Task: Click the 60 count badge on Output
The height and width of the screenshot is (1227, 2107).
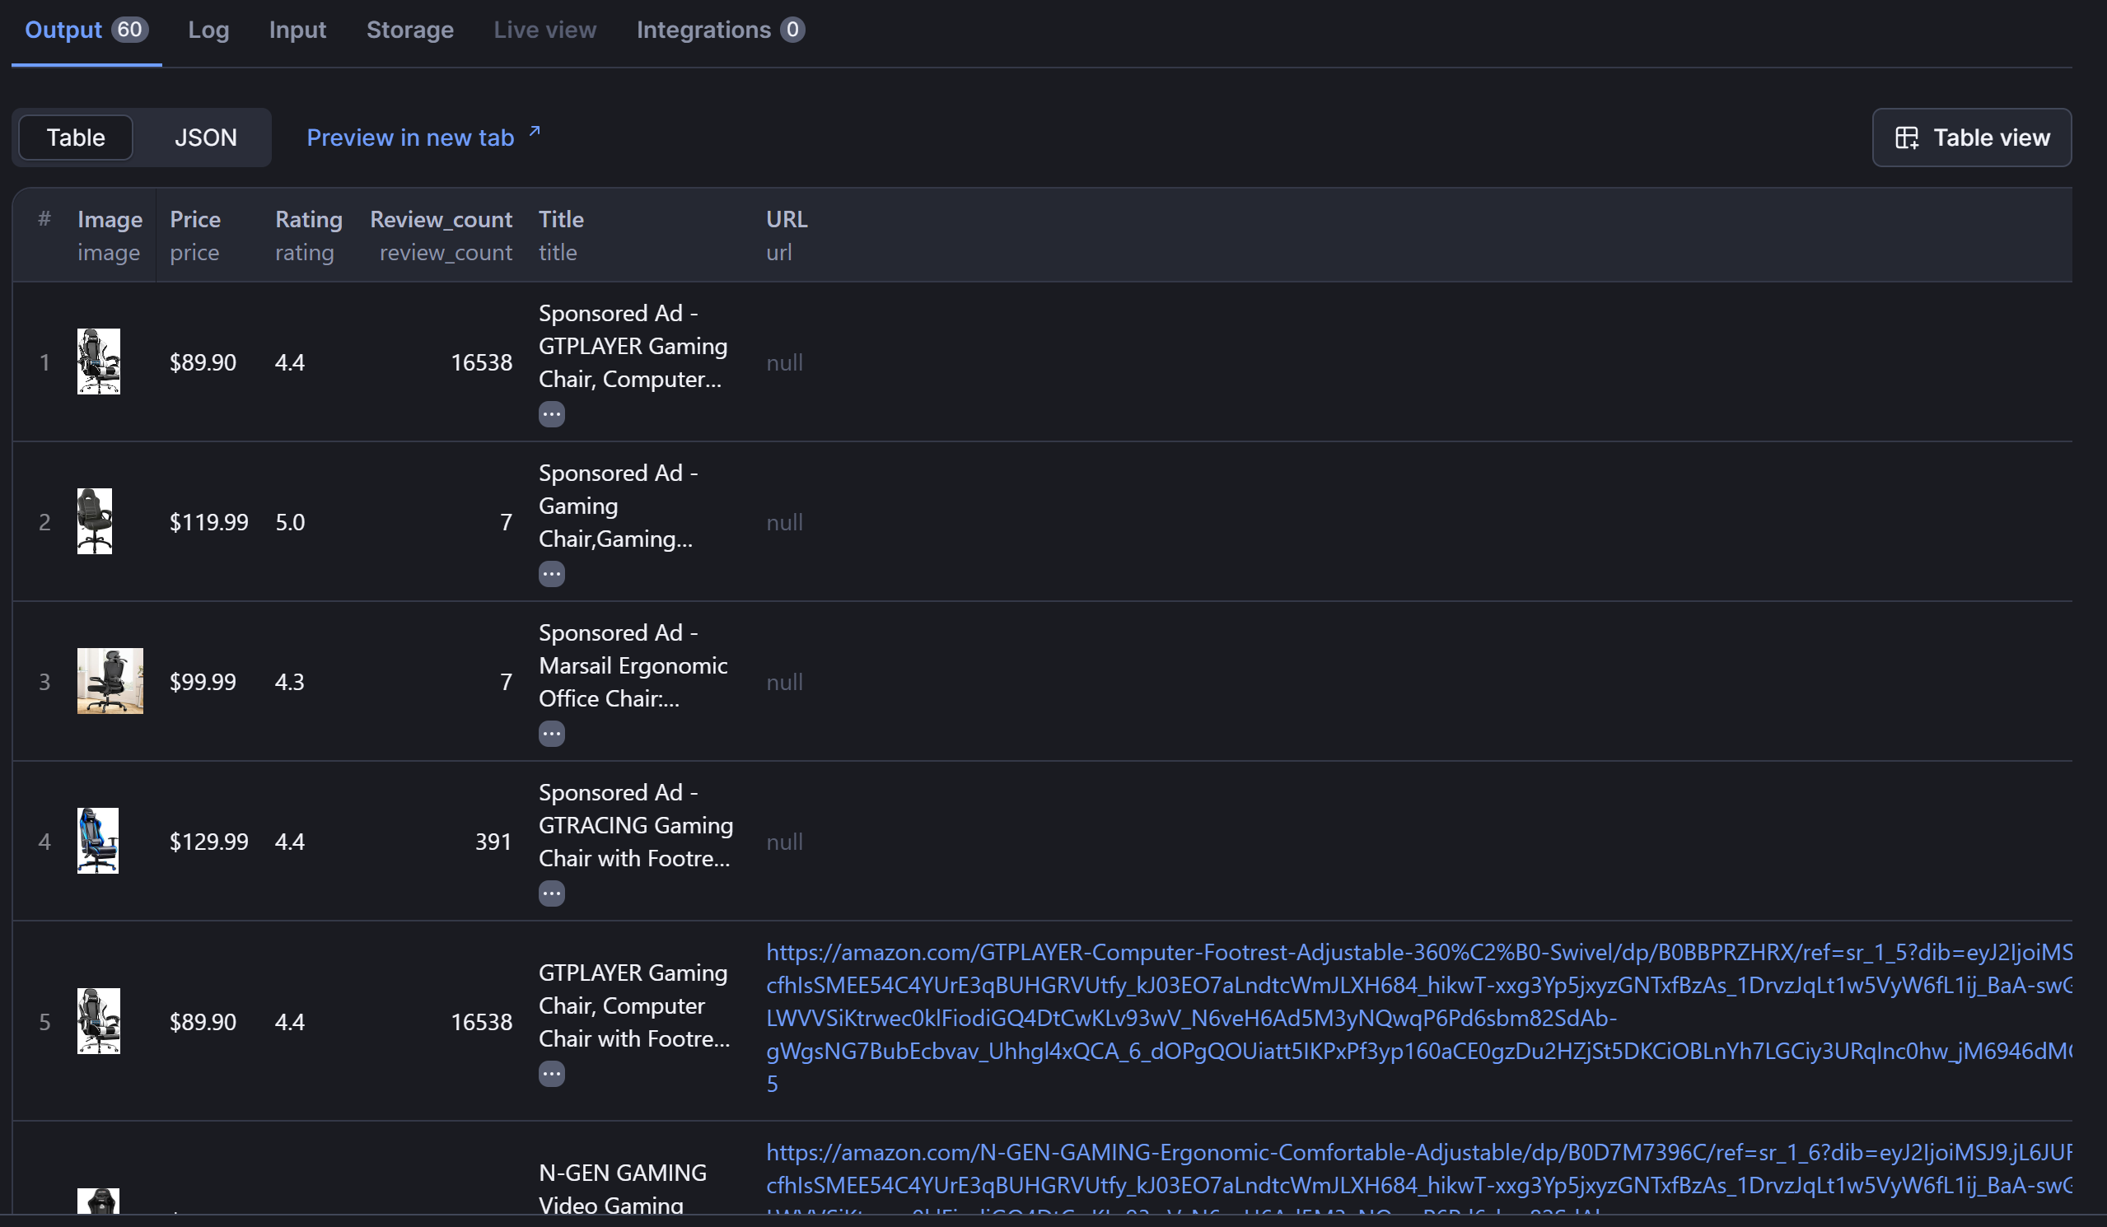Action: click(x=129, y=30)
